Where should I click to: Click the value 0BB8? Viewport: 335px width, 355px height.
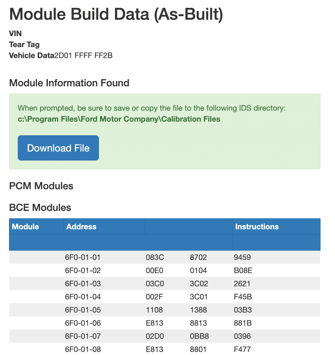point(199,336)
